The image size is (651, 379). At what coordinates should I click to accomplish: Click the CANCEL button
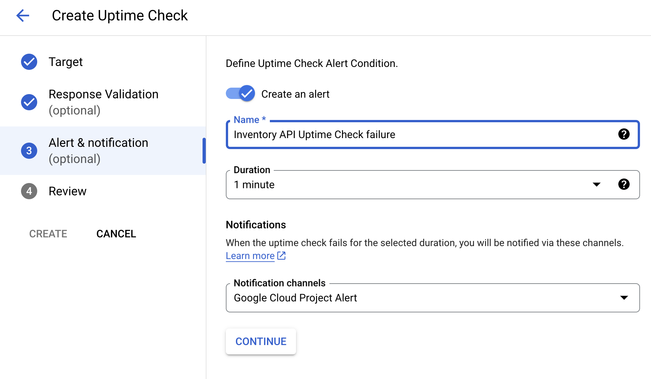[116, 234]
